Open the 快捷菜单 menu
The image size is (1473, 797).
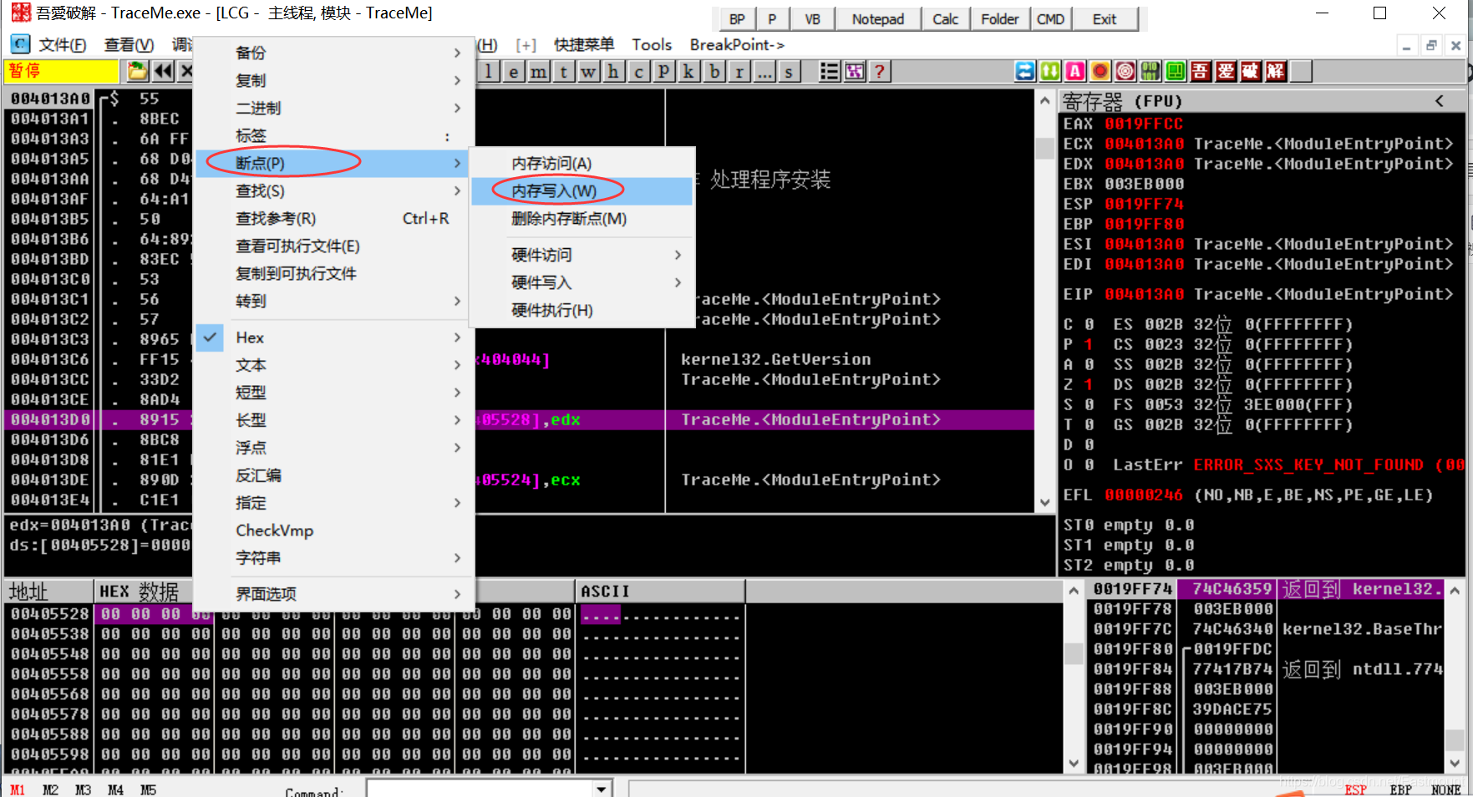point(584,45)
